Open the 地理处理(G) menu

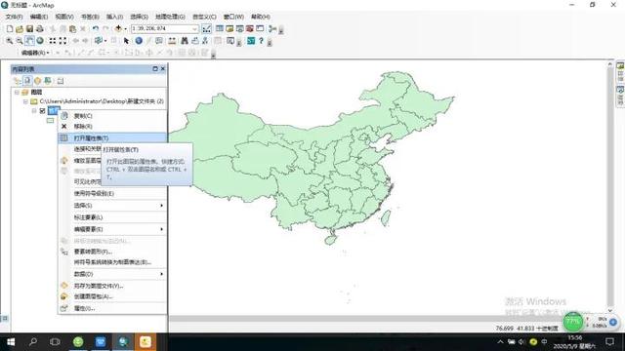tap(170, 17)
